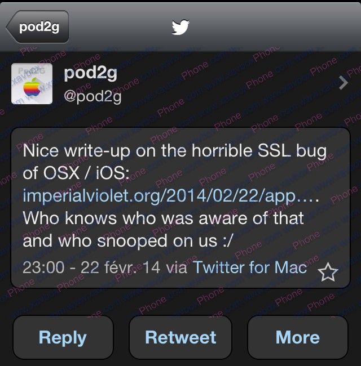This screenshot has height=366, width=361.
Task: Tap the 'of OSX / iOS:' text line
Action: point(76,173)
